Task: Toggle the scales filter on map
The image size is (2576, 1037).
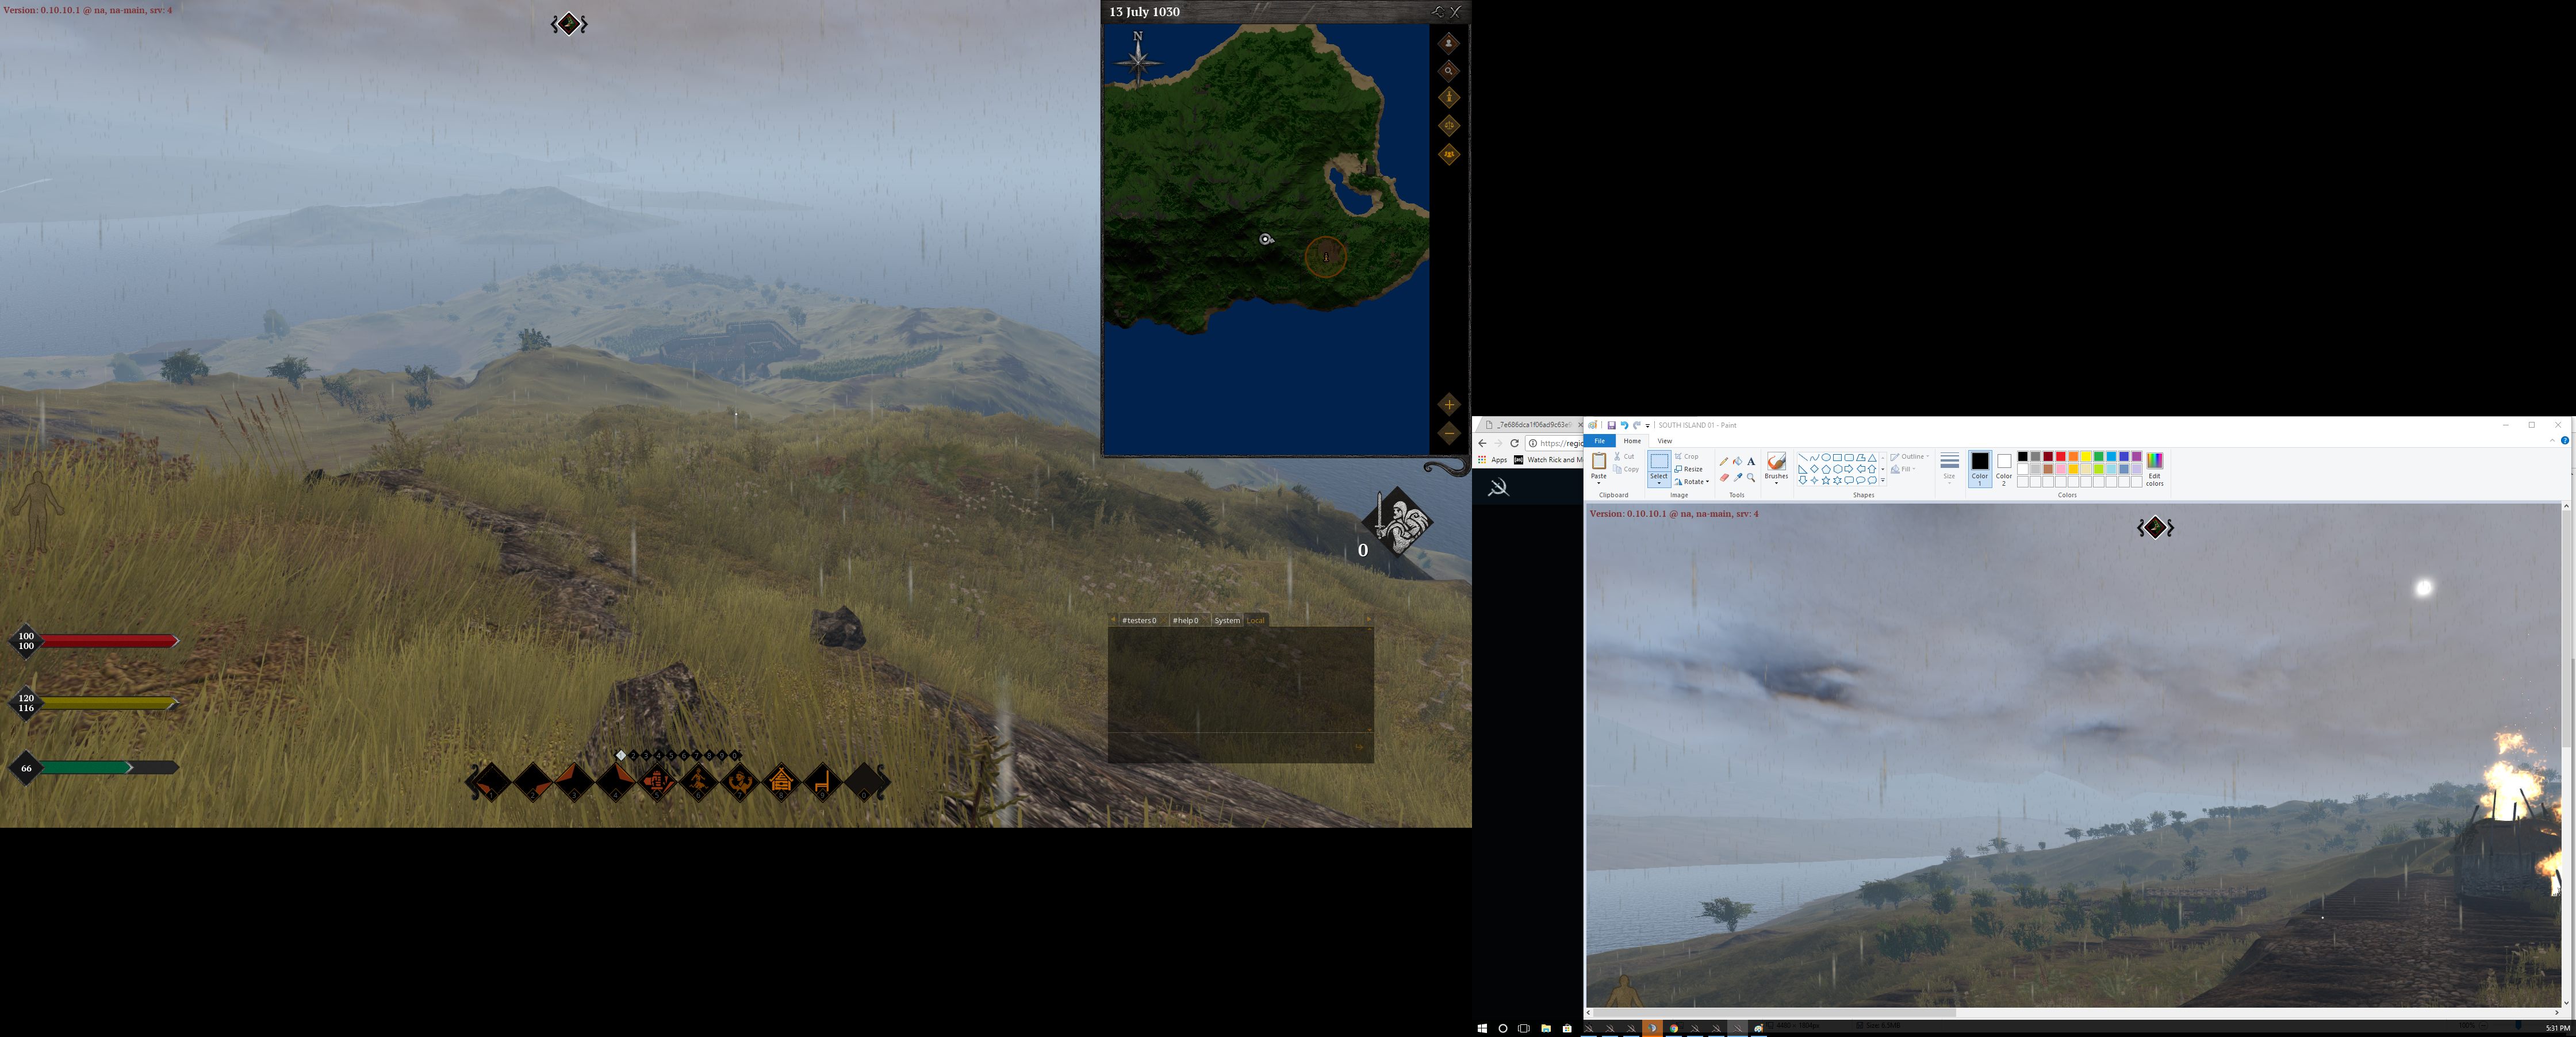Action: [1448, 126]
